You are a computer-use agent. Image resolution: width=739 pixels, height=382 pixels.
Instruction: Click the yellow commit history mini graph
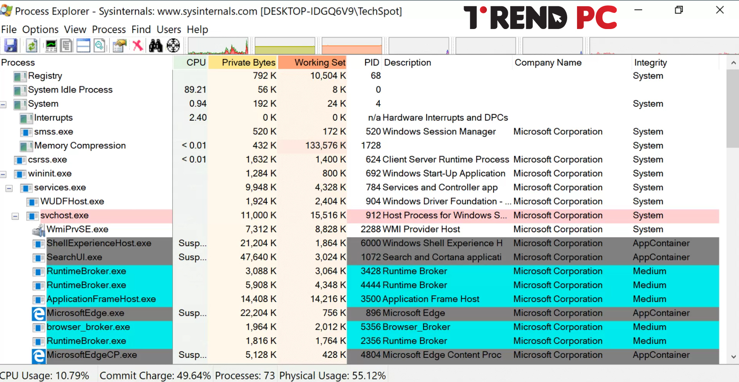tap(285, 46)
